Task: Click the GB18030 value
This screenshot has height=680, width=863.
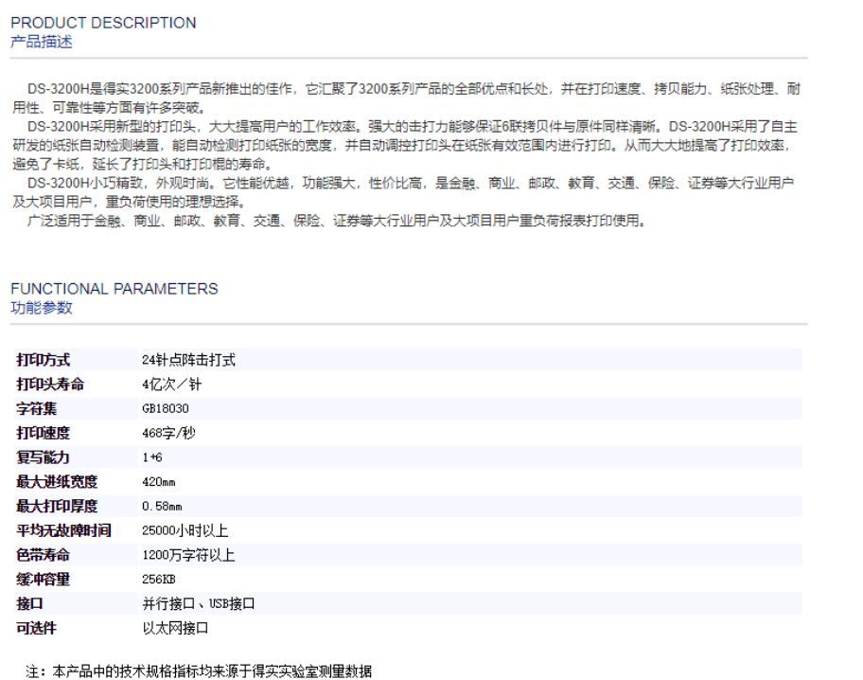Action: (165, 409)
